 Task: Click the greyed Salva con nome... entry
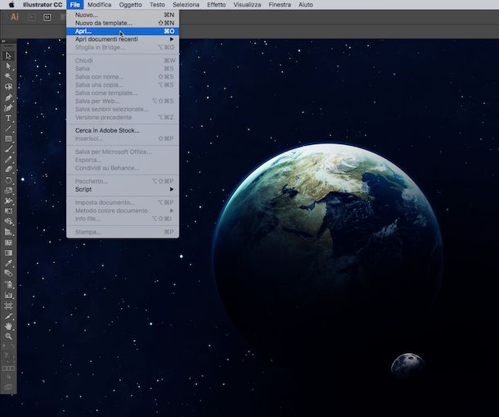click(123, 77)
